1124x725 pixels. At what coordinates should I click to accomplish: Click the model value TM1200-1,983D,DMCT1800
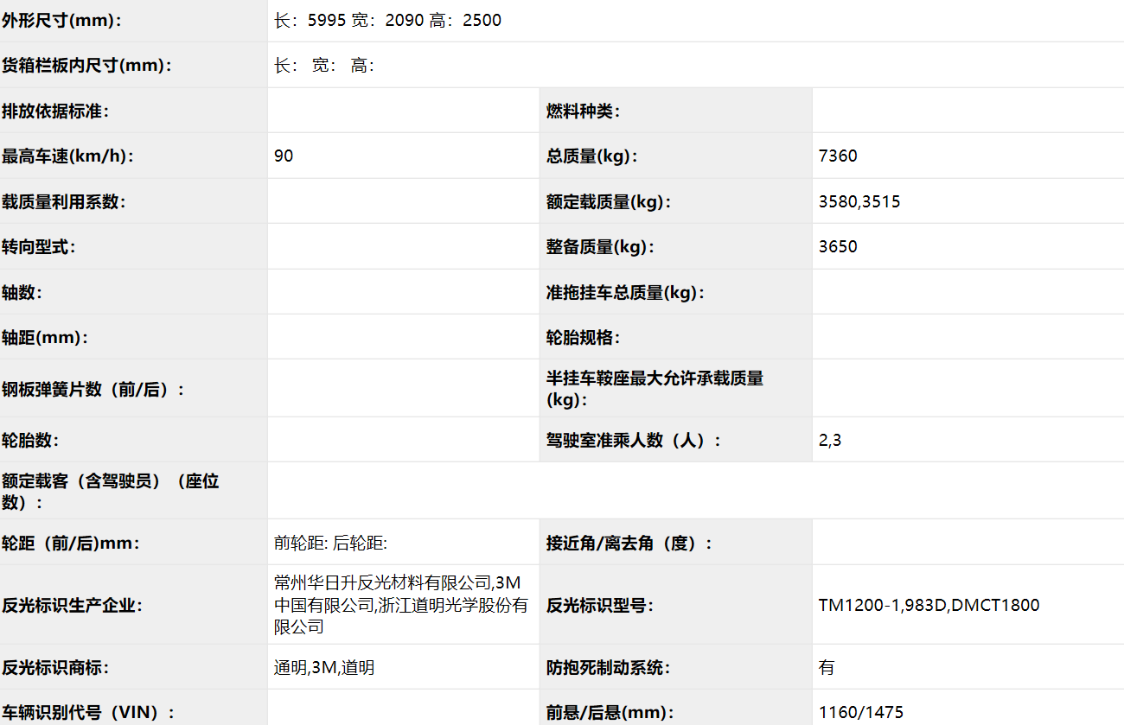click(929, 606)
